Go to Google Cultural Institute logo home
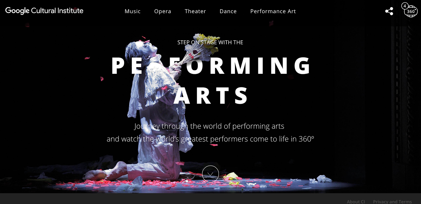The width and height of the screenshot is (421, 204). [44, 11]
